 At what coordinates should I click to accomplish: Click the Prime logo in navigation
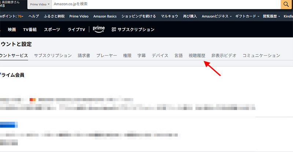(x=99, y=29)
